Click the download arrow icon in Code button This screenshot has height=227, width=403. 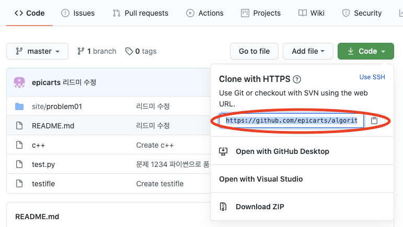click(351, 51)
